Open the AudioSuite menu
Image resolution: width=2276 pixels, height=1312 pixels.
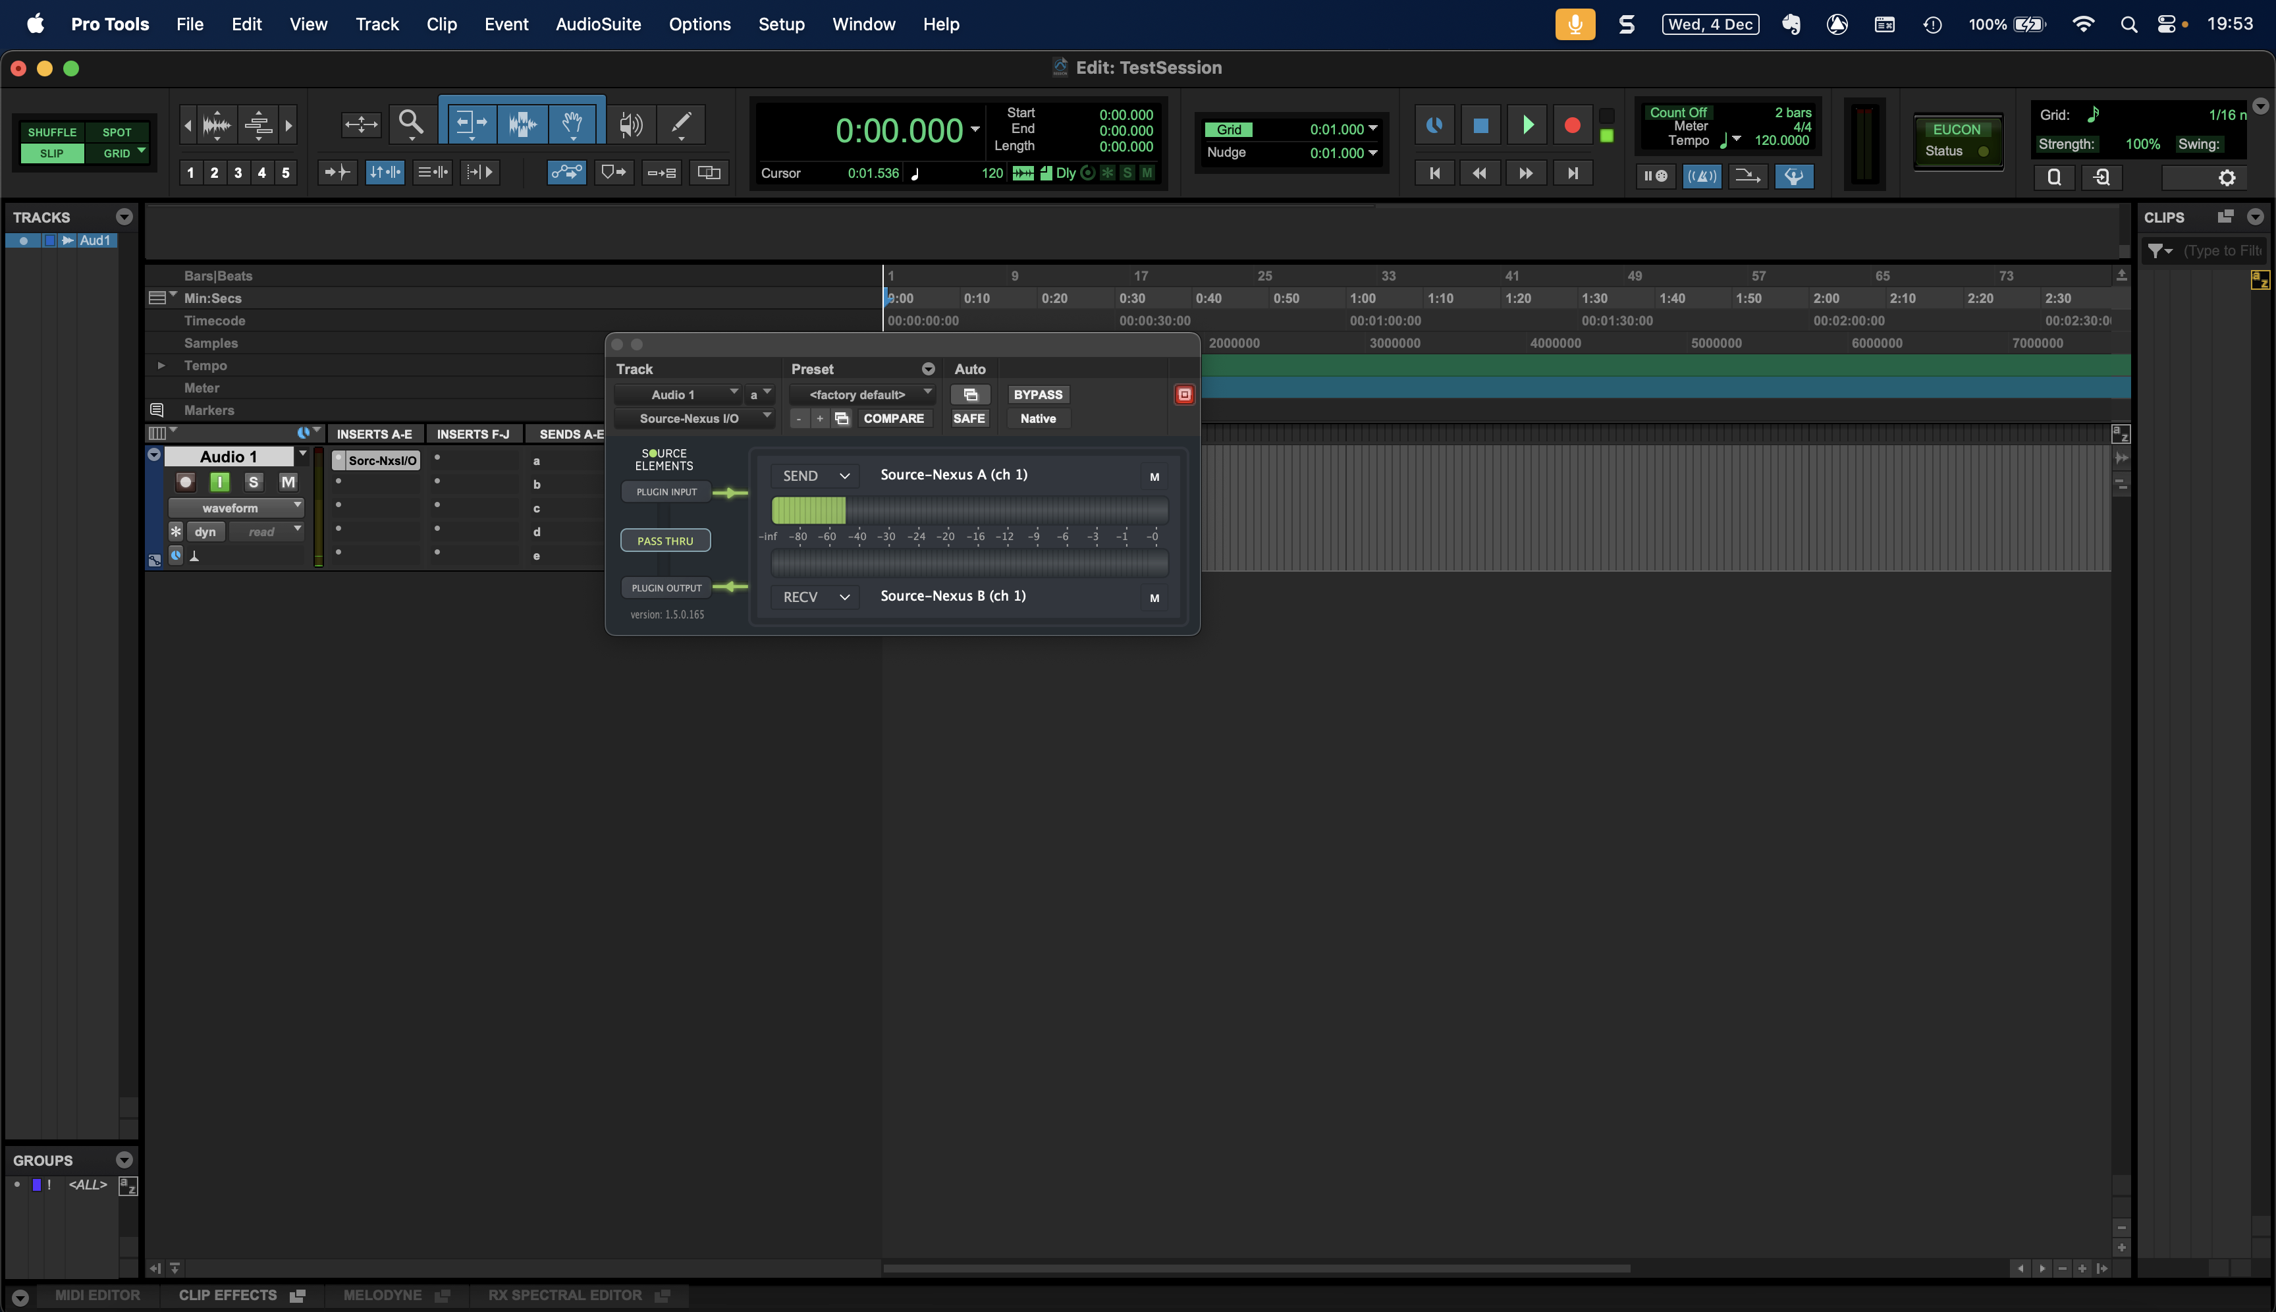click(597, 24)
